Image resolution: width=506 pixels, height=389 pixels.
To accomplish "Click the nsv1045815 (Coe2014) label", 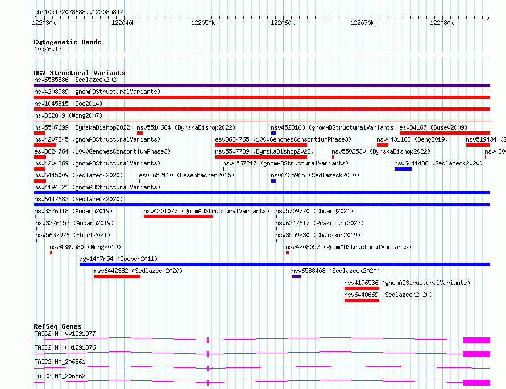I will tap(68, 104).
